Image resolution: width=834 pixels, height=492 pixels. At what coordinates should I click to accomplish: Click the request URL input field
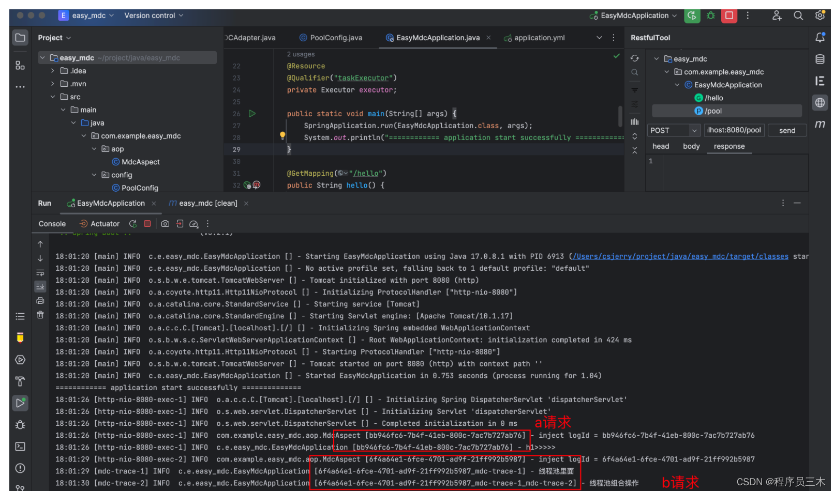click(x=734, y=130)
